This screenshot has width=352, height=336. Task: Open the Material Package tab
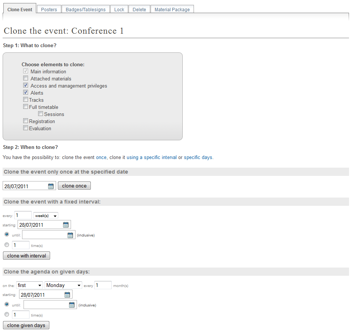(x=172, y=9)
